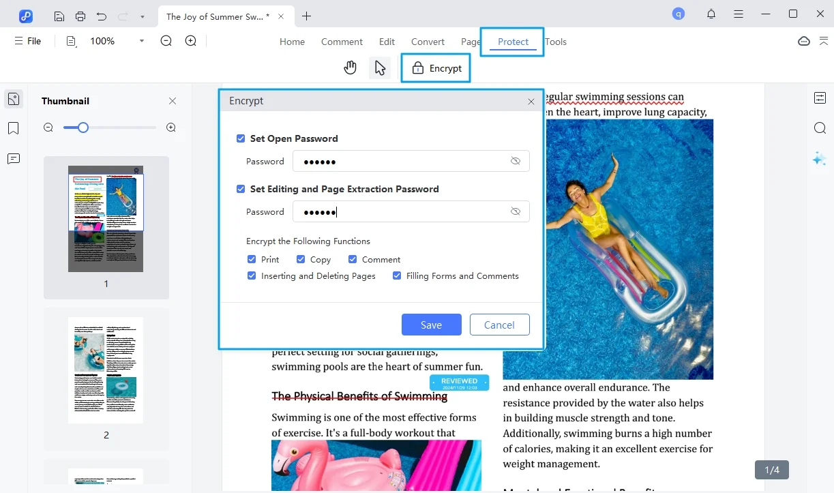Viewport: 834px width, 493px height.
Task: Open the thumbnail panel sidebar icon
Action: pos(14,99)
